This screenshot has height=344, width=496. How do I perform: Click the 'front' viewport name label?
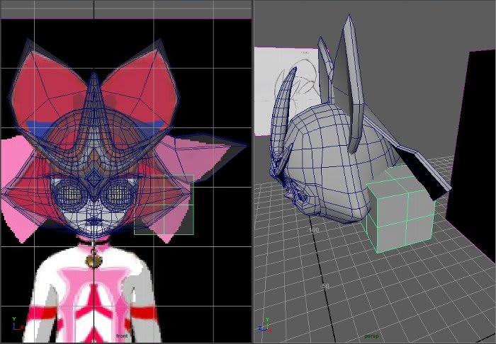coord(122,336)
